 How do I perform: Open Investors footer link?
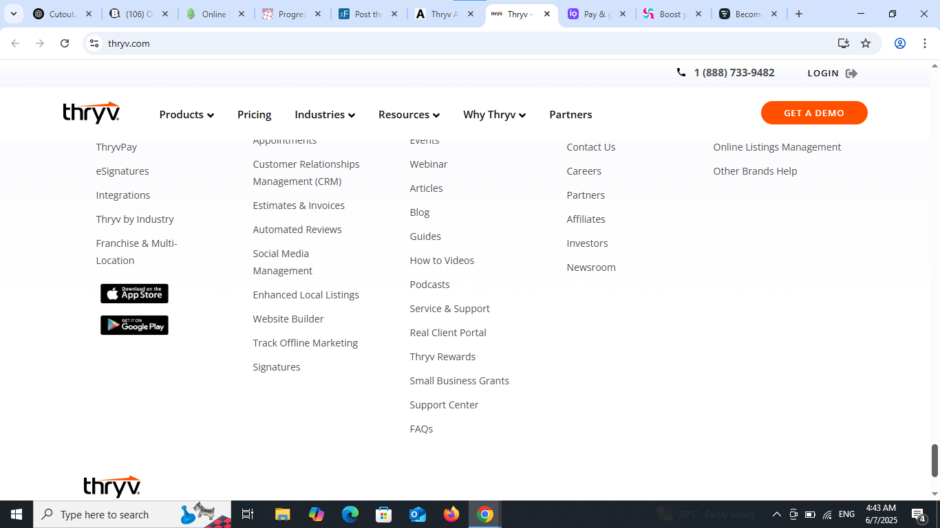point(587,243)
